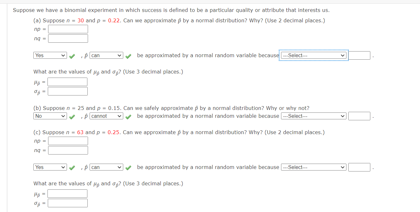The image size is (420, 212).
Task: Click the green checkmark after can in part (c)
Action: coord(128,167)
